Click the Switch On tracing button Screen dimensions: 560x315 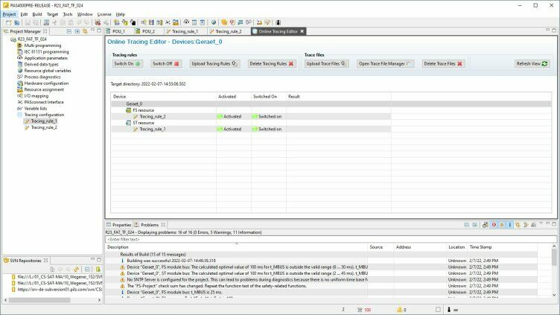(127, 64)
